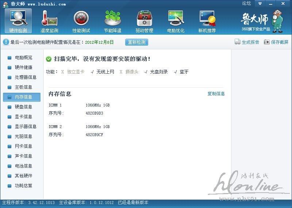
Task: Click 保存截屏 save screenshot
Action: click(276, 42)
